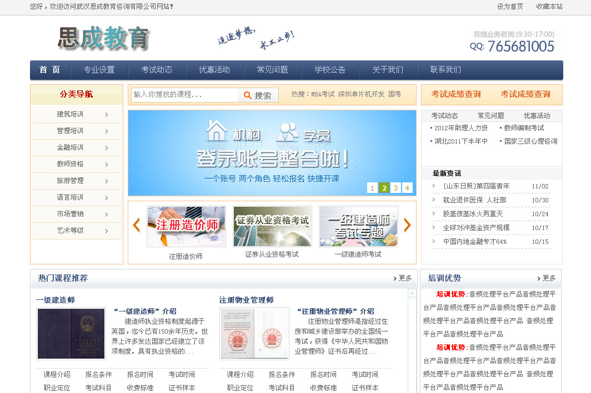
Task: Click 设为首页 link at top
Action: (x=510, y=7)
